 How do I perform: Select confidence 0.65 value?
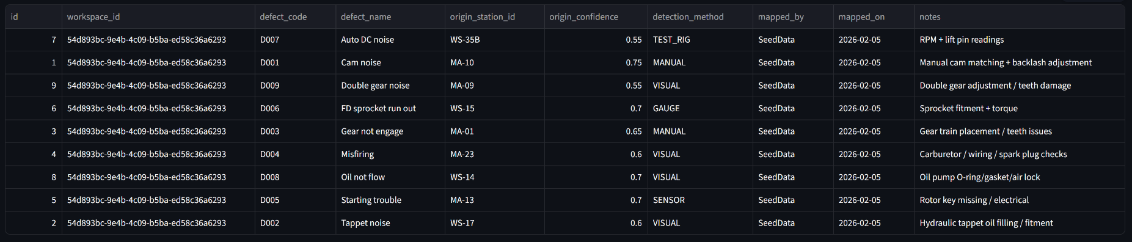[596, 131]
